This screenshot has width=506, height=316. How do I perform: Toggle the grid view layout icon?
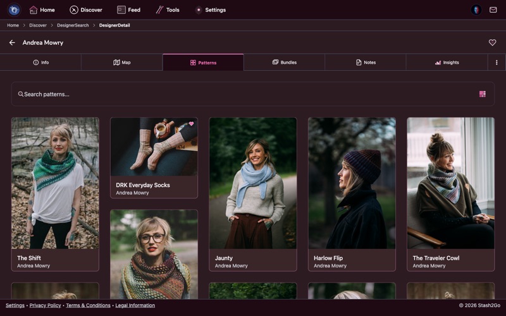tap(483, 94)
